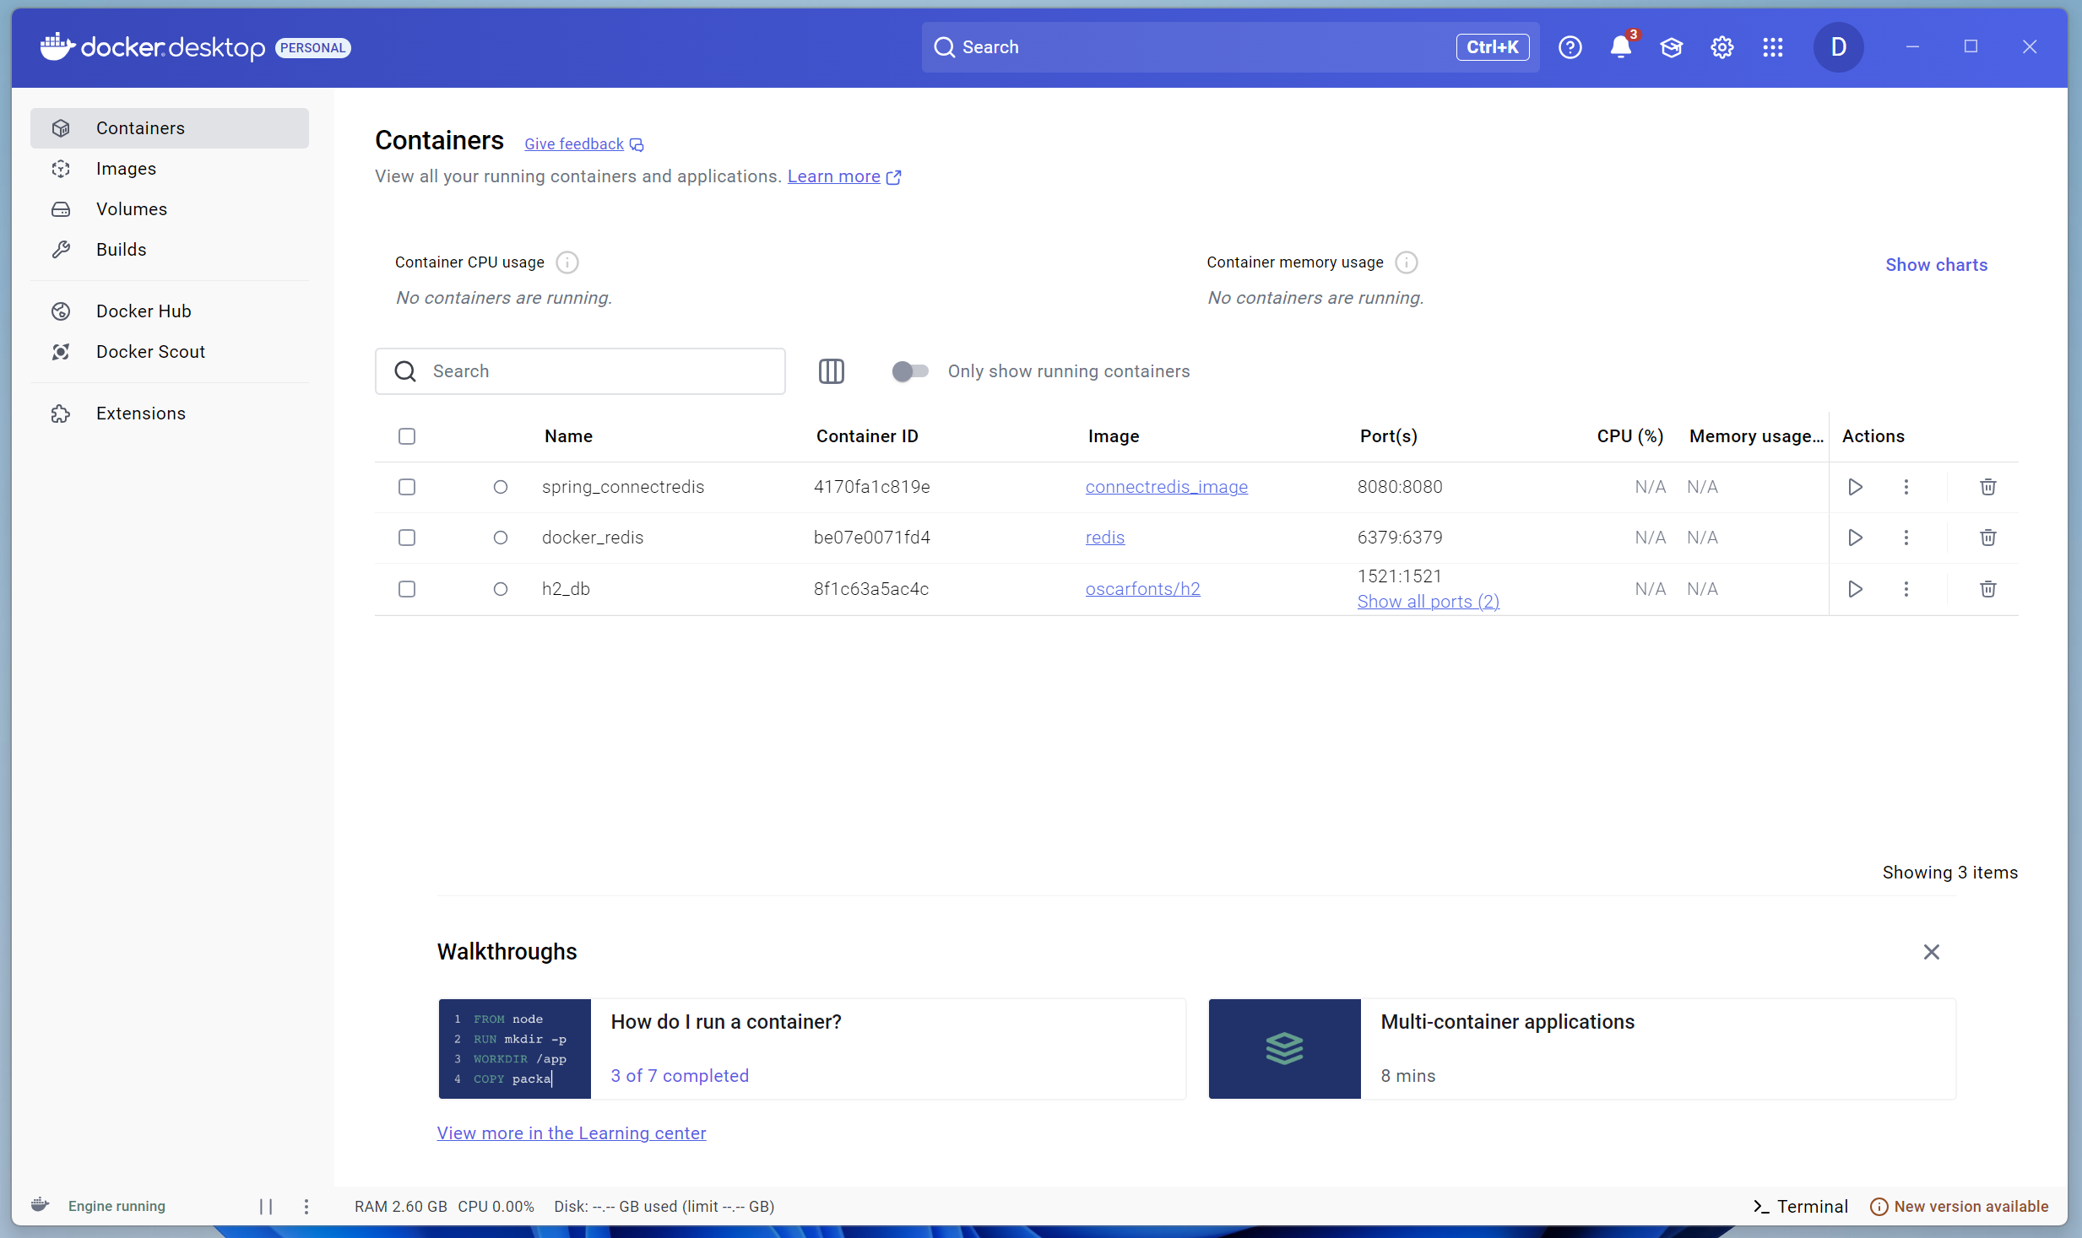Pause the Docker engine in status bar
This screenshot has width=2082, height=1238.
pos(265,1207)
